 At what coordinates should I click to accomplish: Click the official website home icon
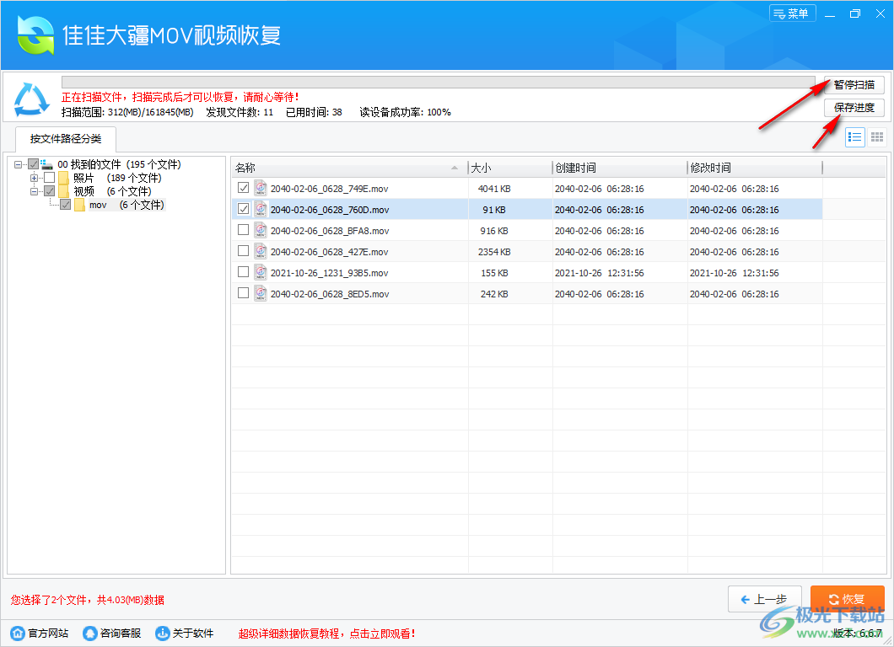click(18, 633)
